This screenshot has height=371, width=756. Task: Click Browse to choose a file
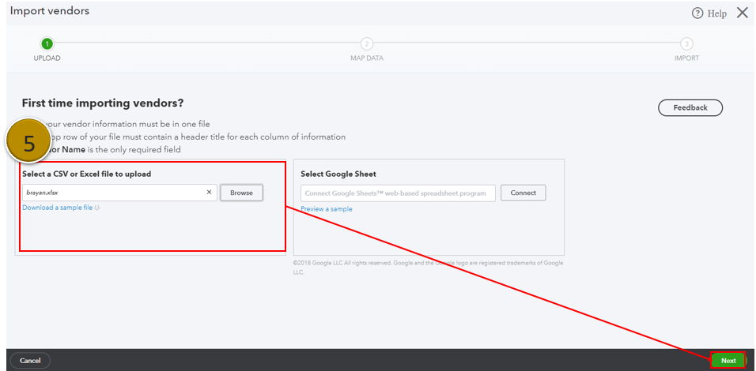click(241, 193)
